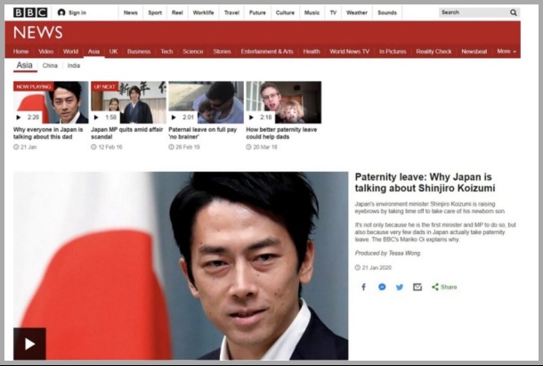Switch to the China sub-tab
Viewport: 543px width, 366px height.
(50, 66)
